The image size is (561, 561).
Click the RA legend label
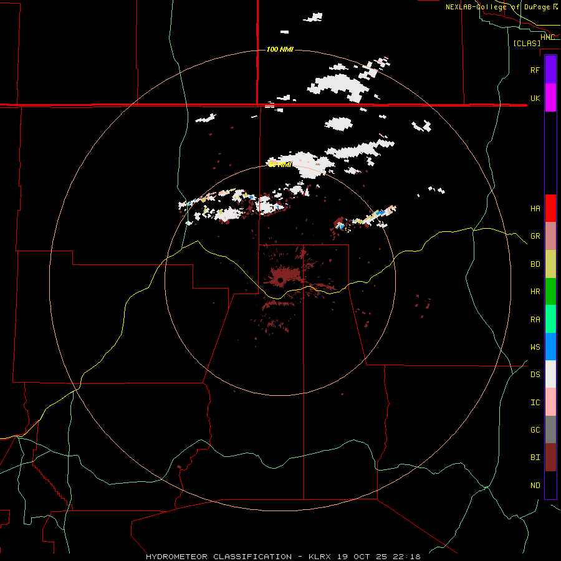(x=535, y=320)
